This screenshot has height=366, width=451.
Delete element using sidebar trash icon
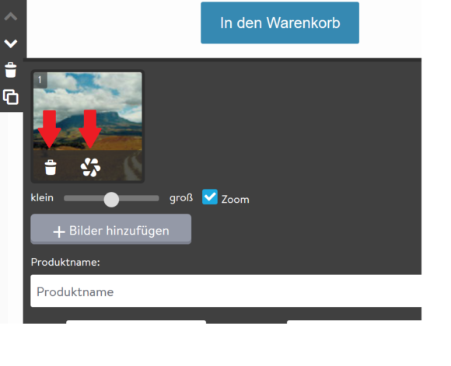pos(11,70)
